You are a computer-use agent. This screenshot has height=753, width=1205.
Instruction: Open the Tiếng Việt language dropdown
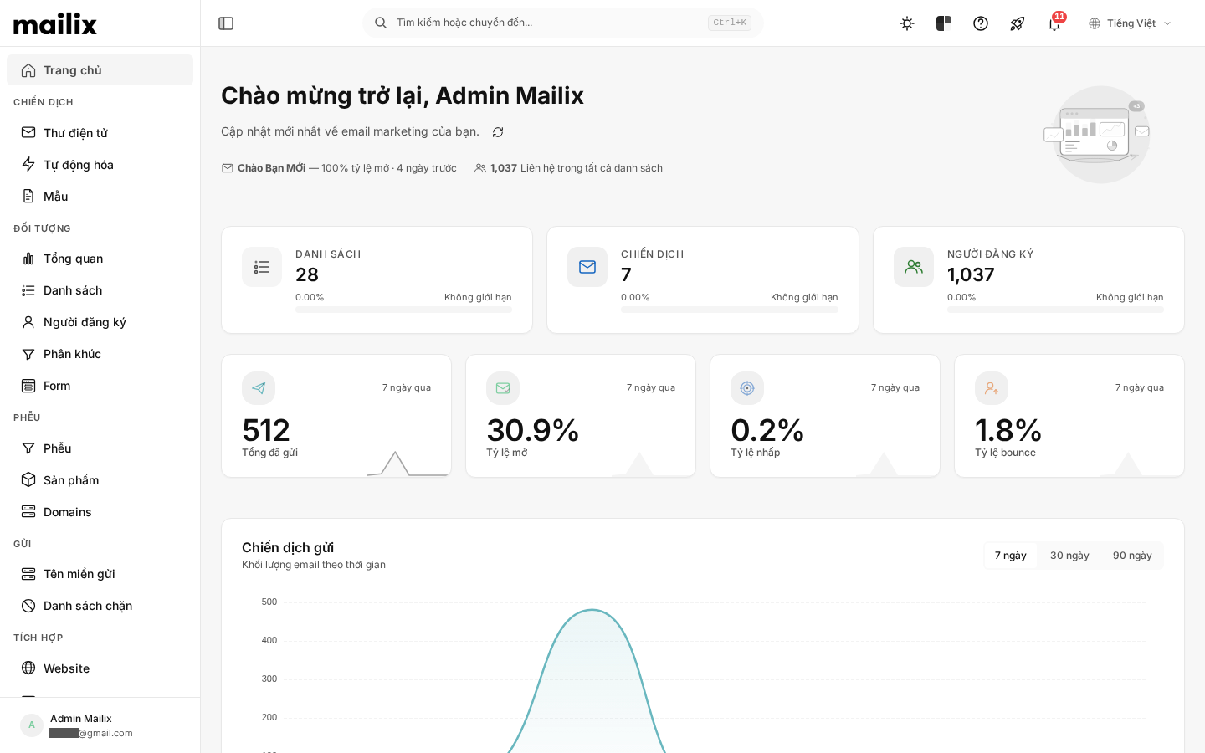1131,23
